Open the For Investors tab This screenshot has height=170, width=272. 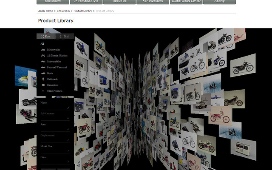click(x=153, y=2)
